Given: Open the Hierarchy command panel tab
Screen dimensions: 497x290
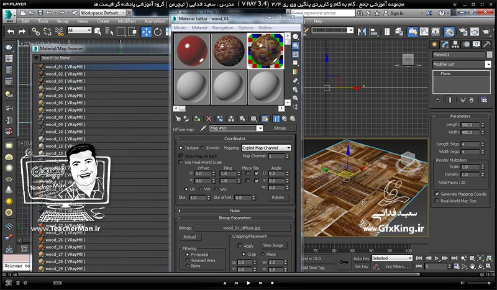Looking at the screenshot, I should 455,45.
